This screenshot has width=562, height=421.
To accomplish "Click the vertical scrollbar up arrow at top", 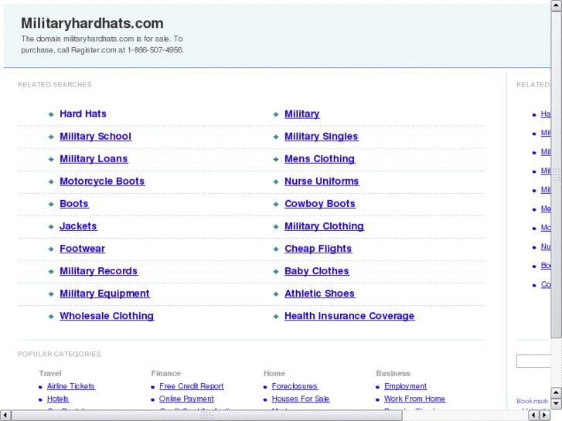I will click(557, 5).
